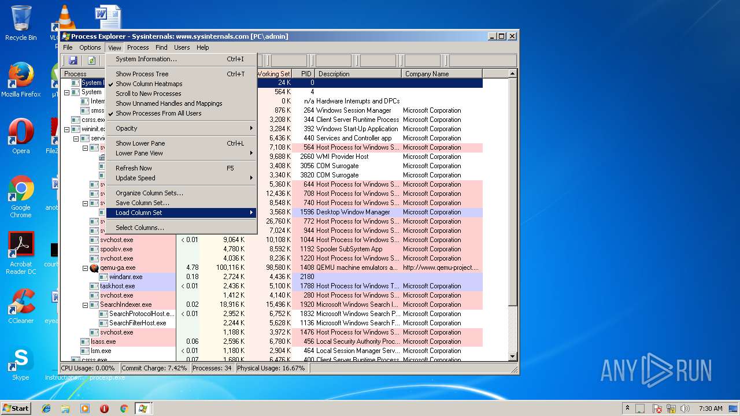Choose Organize Column Sets menu entry
The width and height of the screenshot is (740, 416).
point(181,193)
